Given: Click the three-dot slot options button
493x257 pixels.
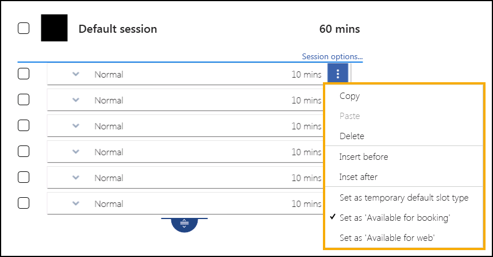Looking at the screenshot, I should click(x=338, y=74).
